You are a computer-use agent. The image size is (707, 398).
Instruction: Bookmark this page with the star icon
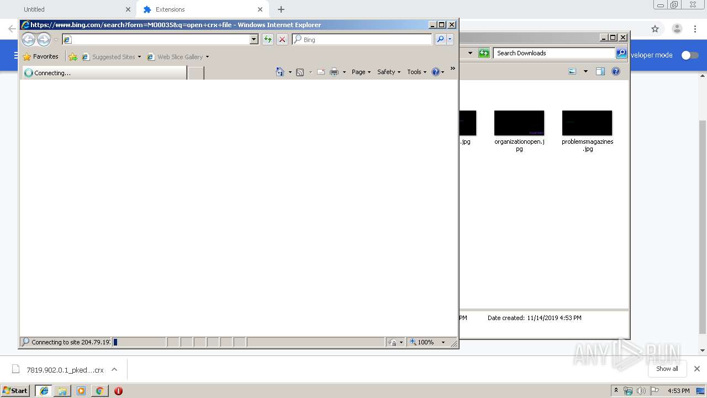(x=655, y=29)
